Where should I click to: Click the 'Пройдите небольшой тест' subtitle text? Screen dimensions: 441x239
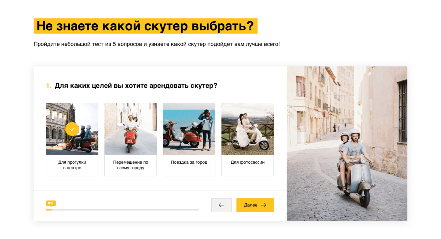pyautogui.click(x=157, y=44)
